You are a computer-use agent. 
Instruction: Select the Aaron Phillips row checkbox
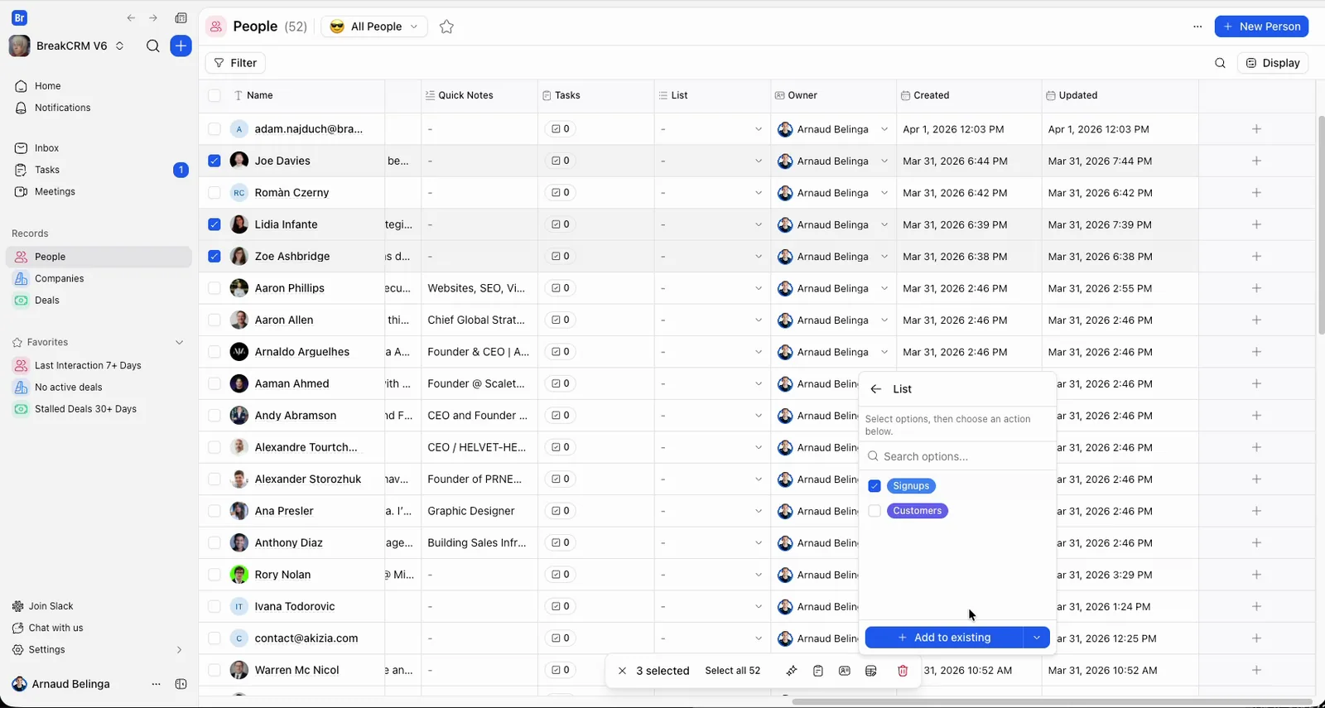click(x=214, y=288)
